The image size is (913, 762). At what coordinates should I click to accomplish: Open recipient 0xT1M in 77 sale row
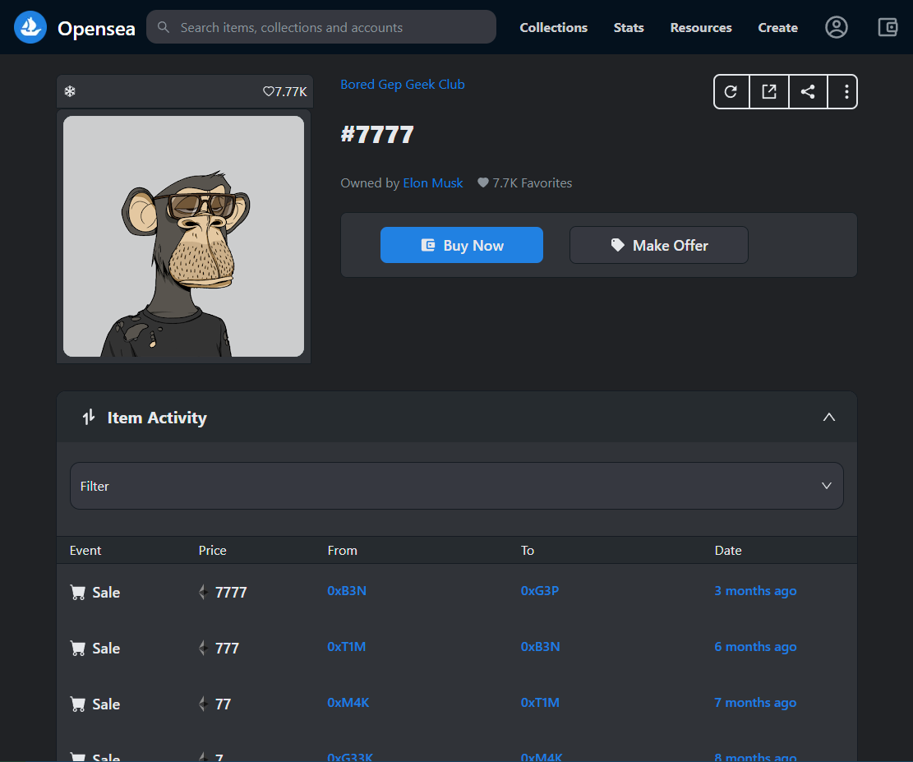(540, 703)
